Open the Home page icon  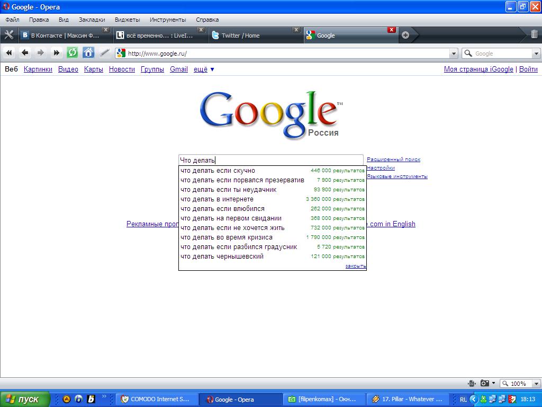88,53
